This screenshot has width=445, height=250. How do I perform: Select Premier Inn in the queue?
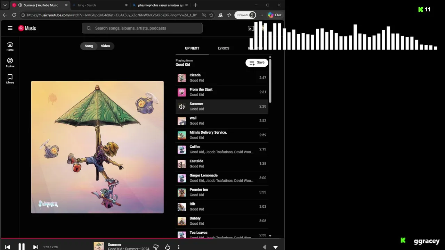(222, 192)
